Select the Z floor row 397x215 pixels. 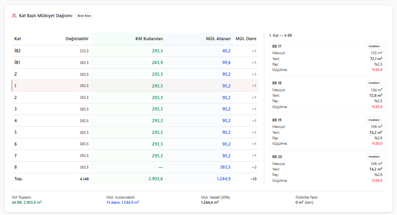[135, 74]
